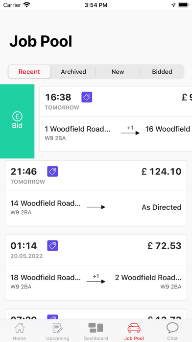This screenshot has width=192, height=342.
Task: Open the Dashboard tab grid icon
Action: pyautogui.click(x=96, y=328)
